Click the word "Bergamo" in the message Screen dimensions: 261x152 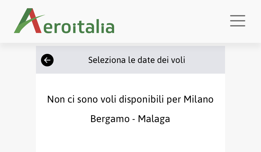[110, 119]
